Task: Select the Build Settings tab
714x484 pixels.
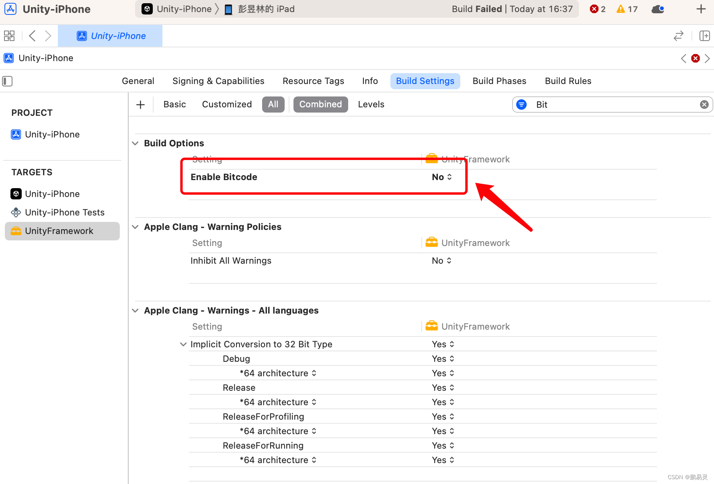Action: click(x=425, y=81)
